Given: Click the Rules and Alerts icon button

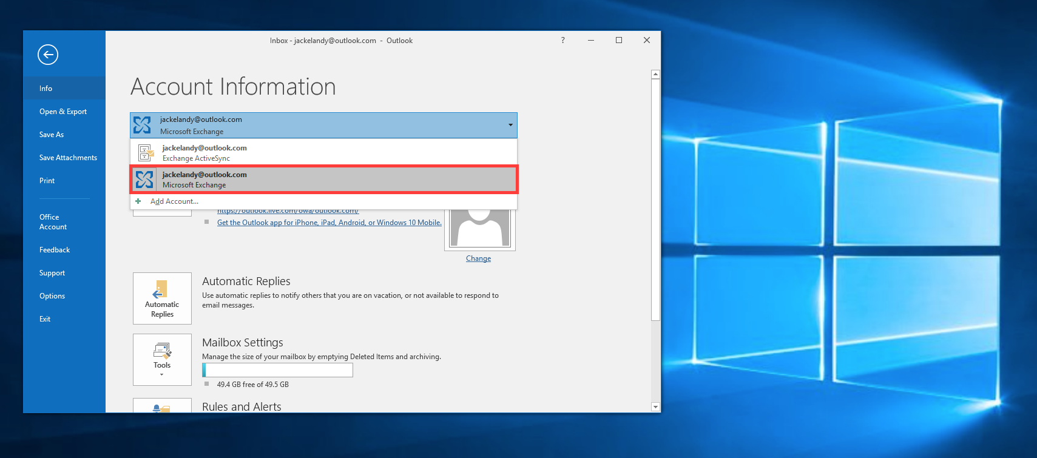Looking at the screenshot, I should 162,405.
